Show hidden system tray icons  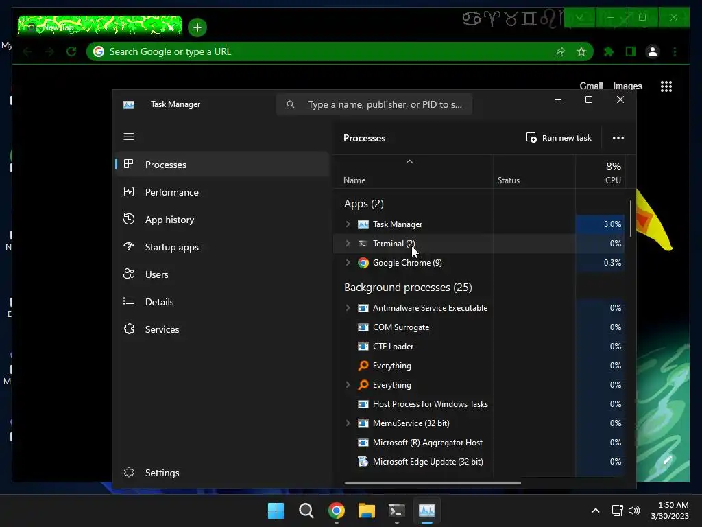coord(596,511)
